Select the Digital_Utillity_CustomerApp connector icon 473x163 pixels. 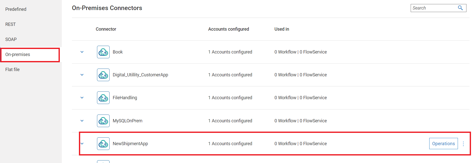click(103, 75)
